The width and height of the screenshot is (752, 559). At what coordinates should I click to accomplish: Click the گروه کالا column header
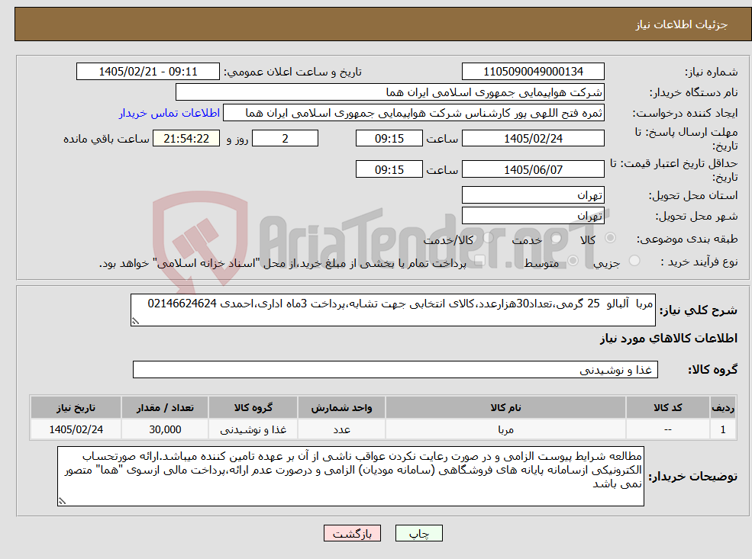pos(253,408)
